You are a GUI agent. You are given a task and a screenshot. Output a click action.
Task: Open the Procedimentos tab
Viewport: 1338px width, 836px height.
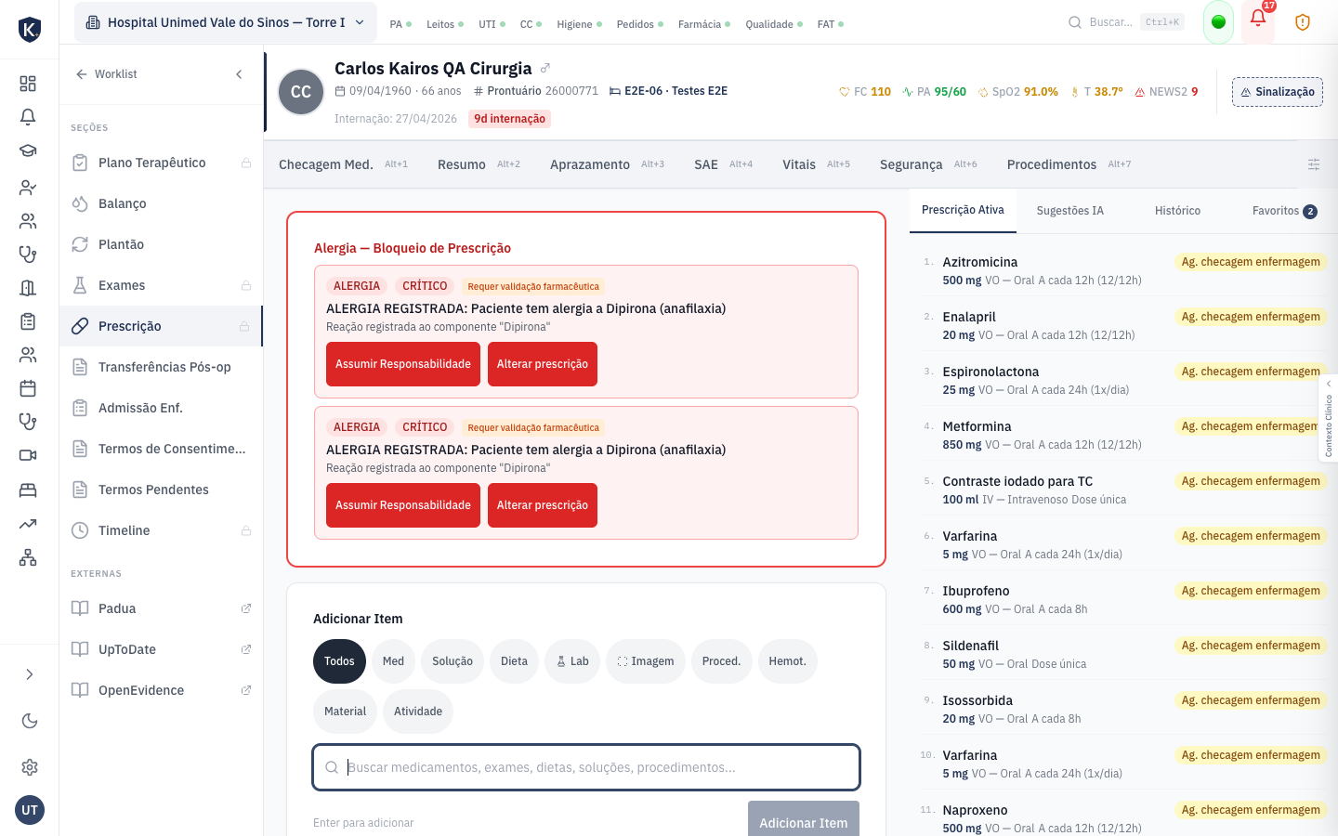[x=1069, y=164]
